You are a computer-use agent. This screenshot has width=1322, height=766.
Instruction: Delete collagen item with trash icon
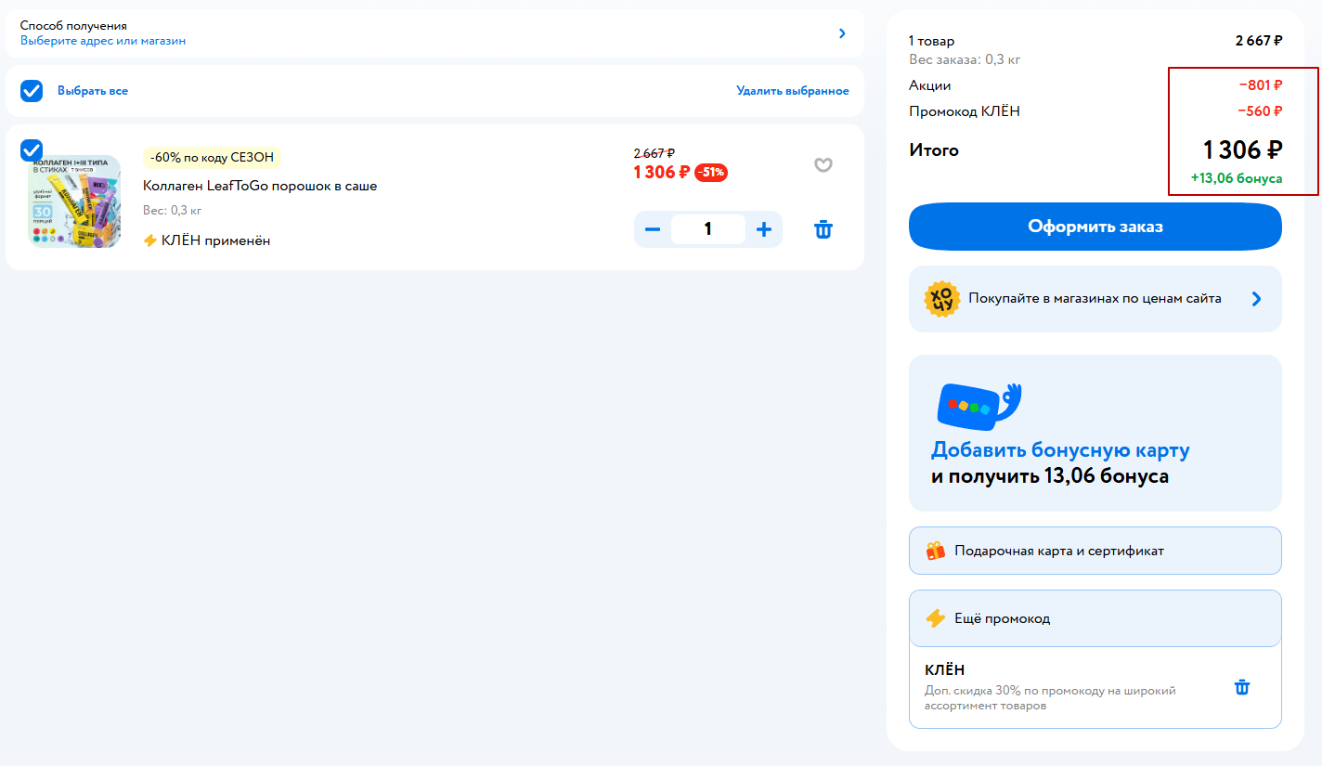click(823, 229)
